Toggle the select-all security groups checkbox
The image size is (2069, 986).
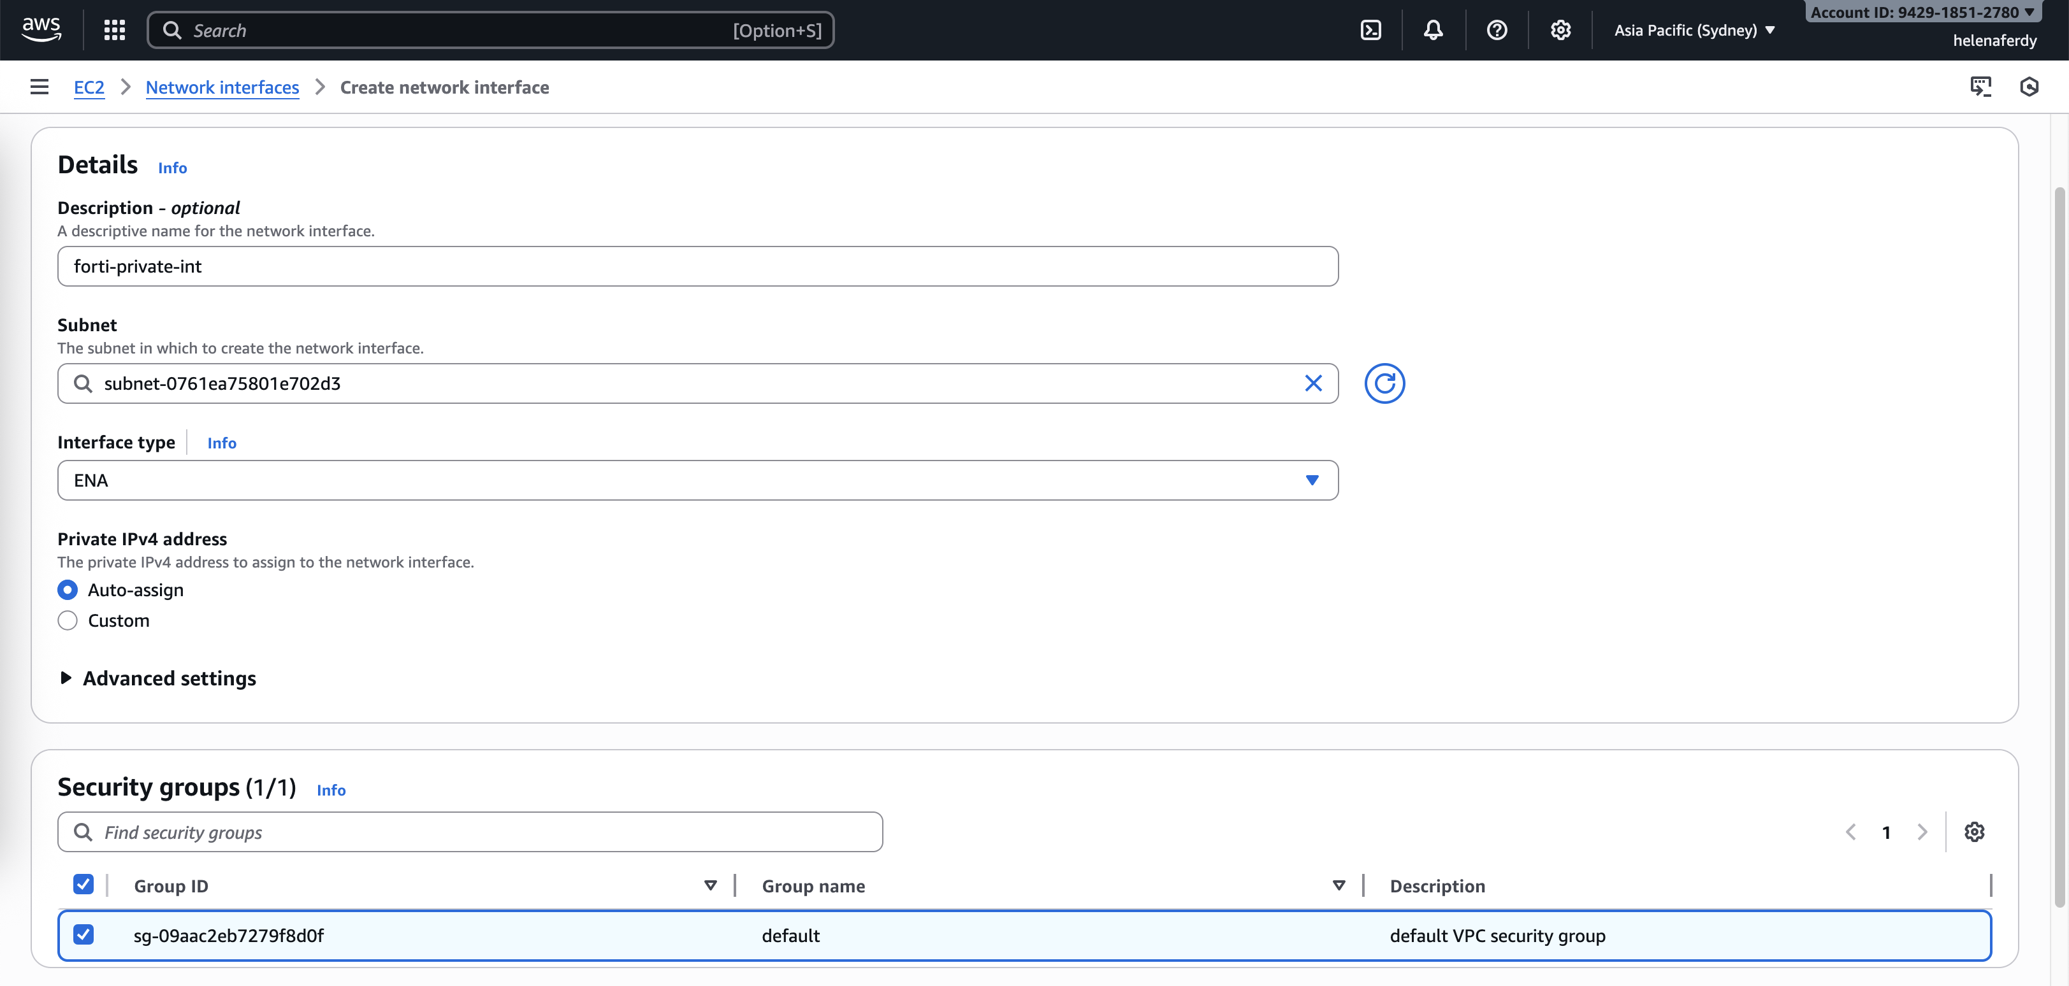click(x=83, y=885)
